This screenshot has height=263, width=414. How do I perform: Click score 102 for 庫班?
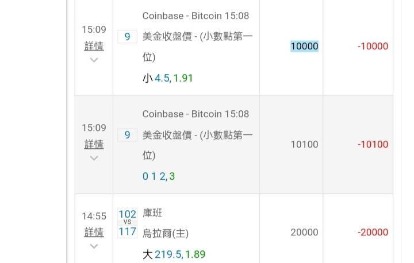(x=127, y=214)
